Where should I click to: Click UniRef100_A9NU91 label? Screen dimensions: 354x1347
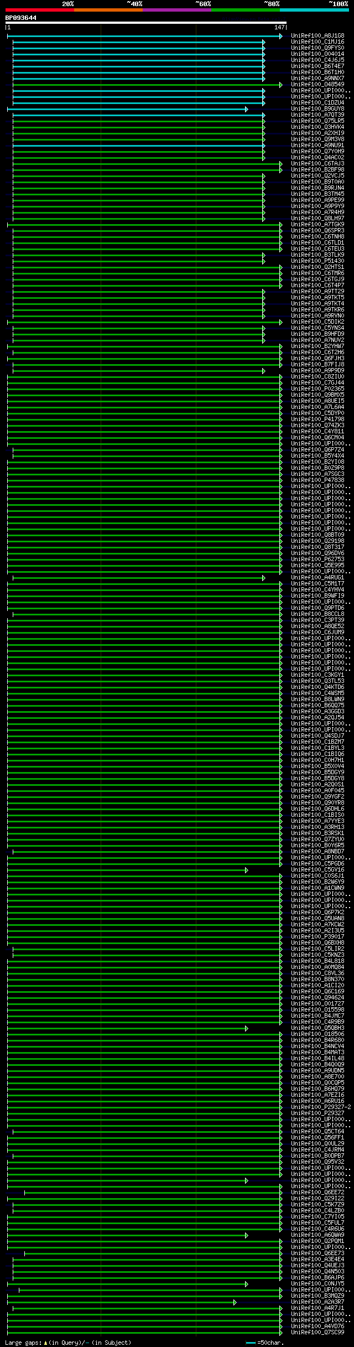317,146
